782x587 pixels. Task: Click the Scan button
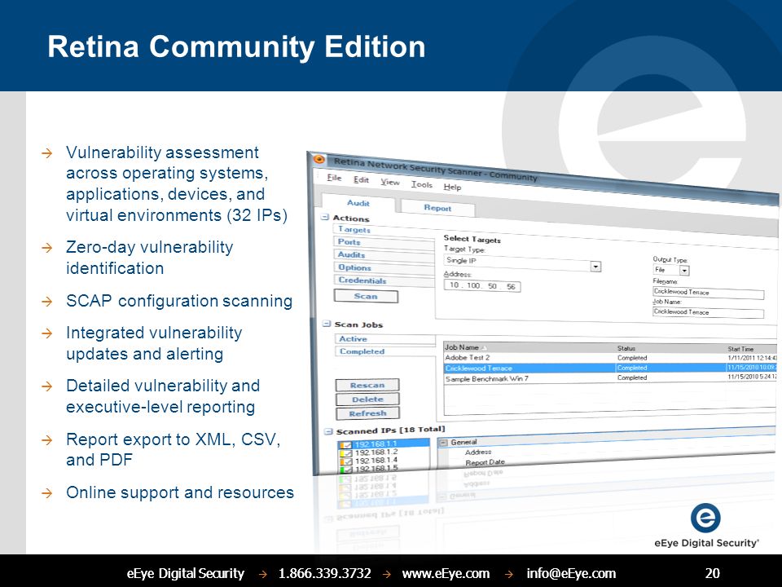coord(366,296)
